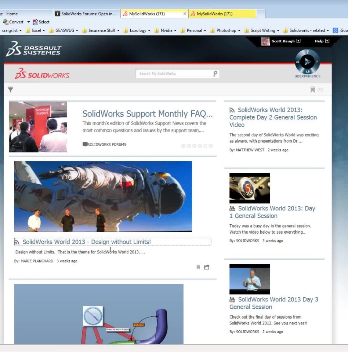Click the Select toolbar button
The image size is (348, 352).
click(x=41, y=22)
